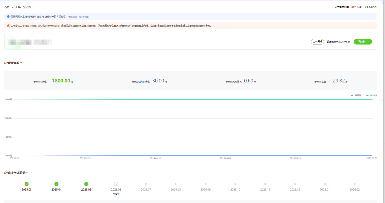Screen dimensions: 385x203
Task: Click the blue info icon in the notice bar
Action: (8, 17)
